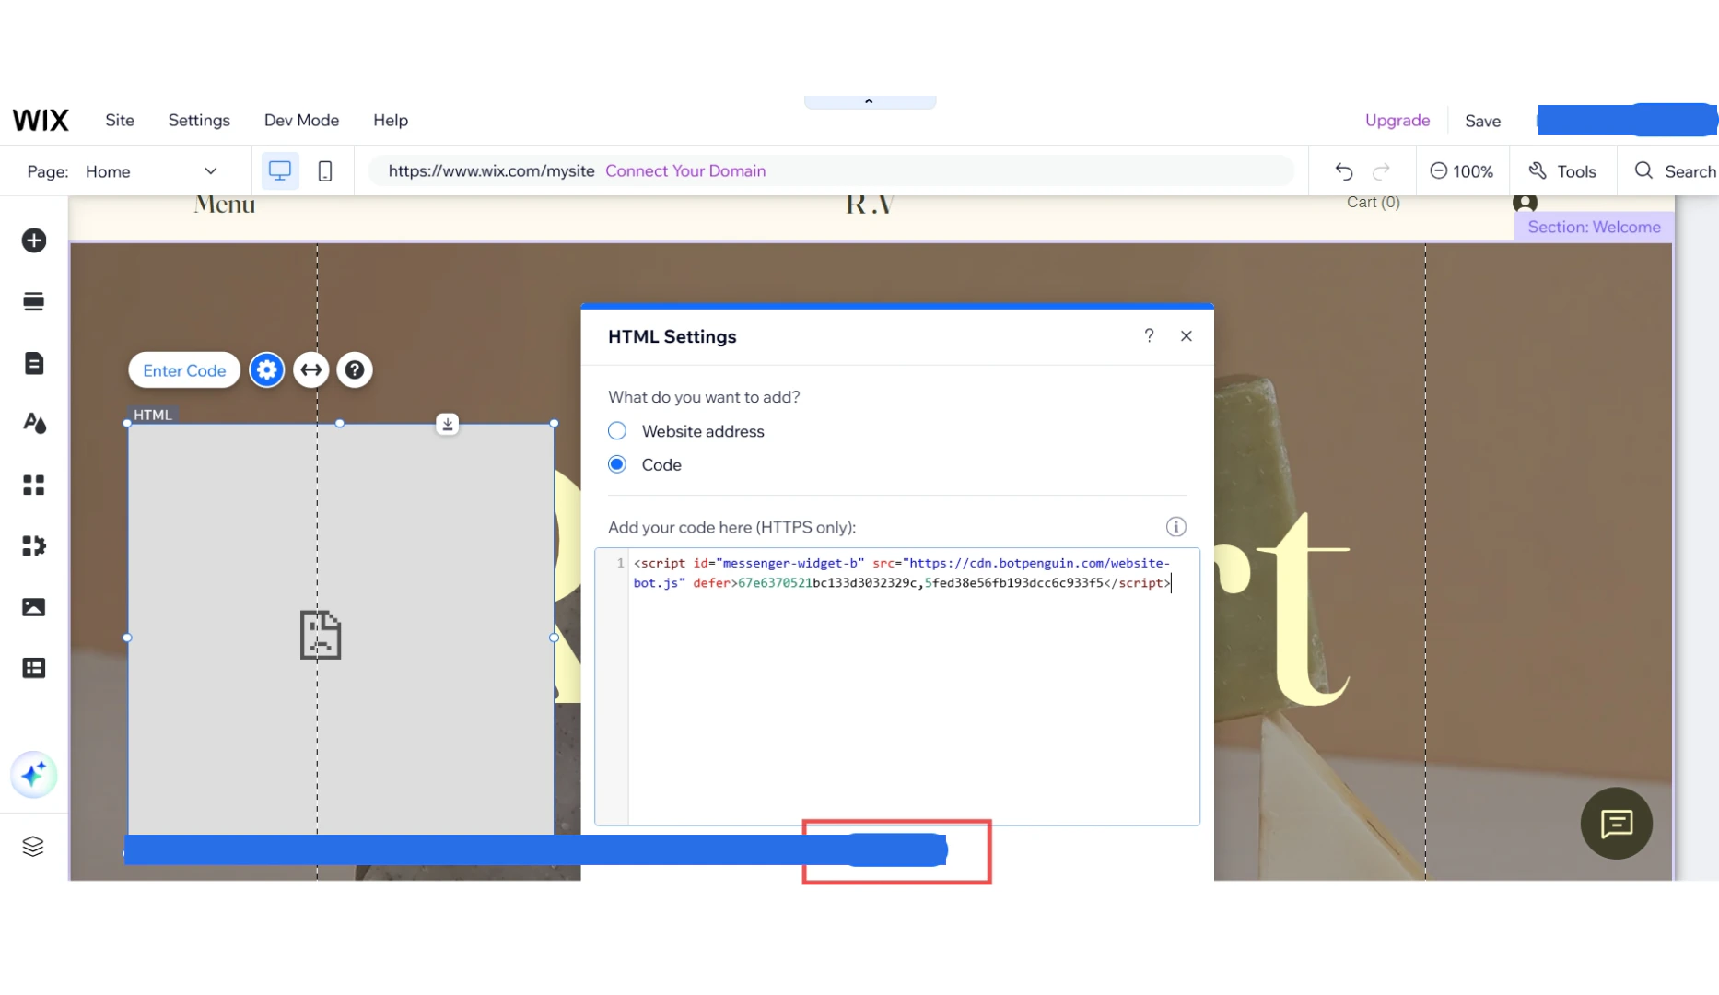1719x995 pixels.
Task: Open the Settings menu
Action: click(x=199, y=120)
